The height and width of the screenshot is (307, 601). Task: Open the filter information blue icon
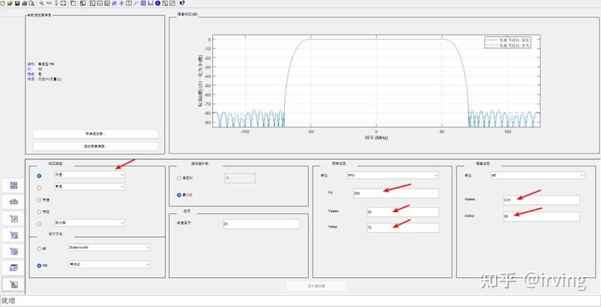click(158, 3)
